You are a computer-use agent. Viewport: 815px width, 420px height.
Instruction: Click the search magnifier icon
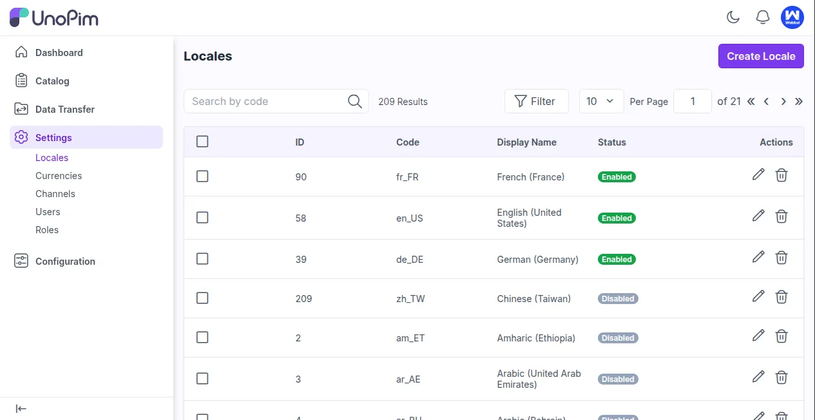(354, 101)
